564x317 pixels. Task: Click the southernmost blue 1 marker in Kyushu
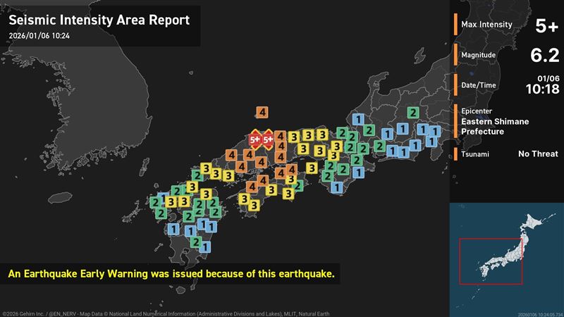click(204, 247)
